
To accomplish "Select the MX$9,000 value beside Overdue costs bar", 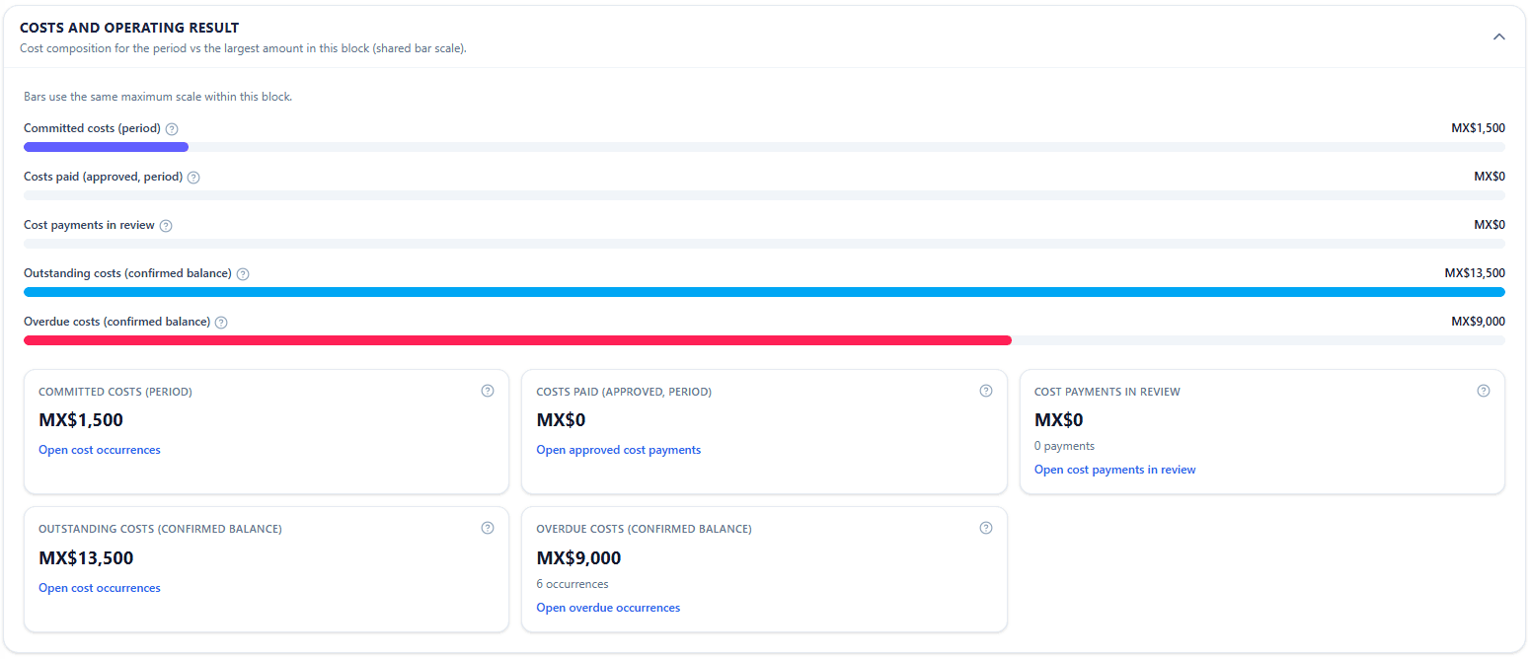I will coord(1478,322).
